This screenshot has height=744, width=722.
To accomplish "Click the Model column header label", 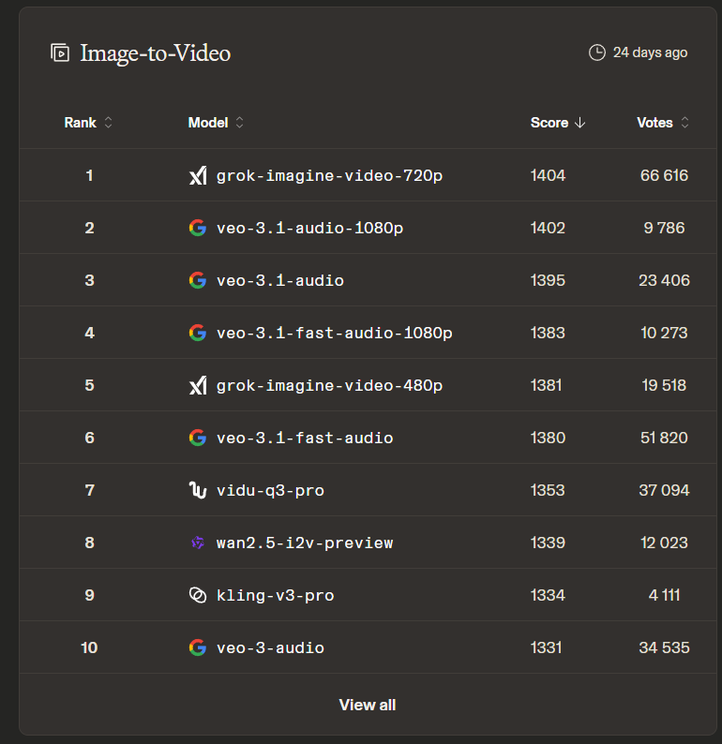I will pos(208,123).
